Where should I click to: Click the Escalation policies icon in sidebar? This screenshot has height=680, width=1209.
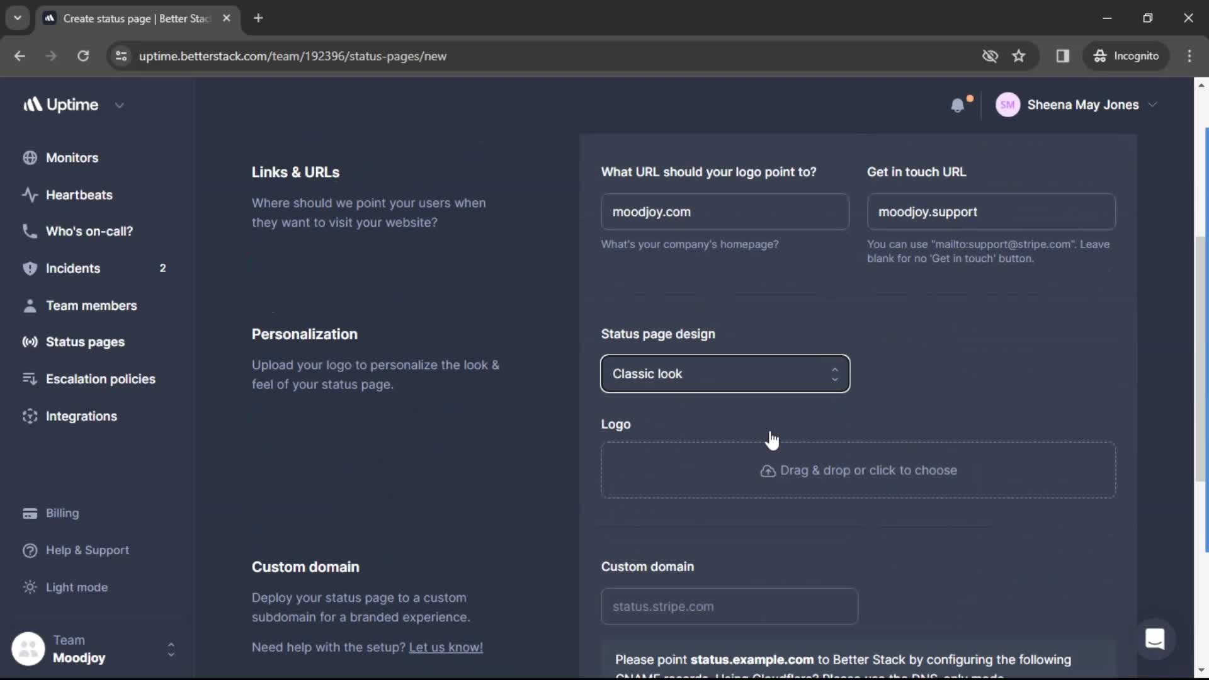(29, 378)
